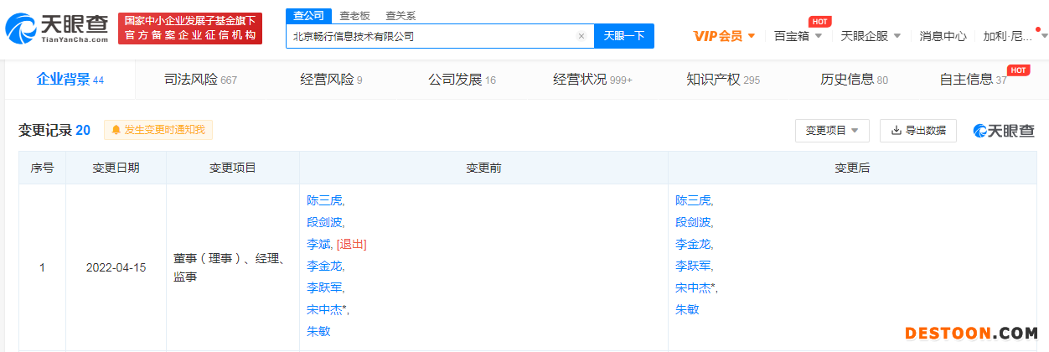Image resolution: width=1049 pixels, height=352 pixels.
Task: Open the VIP会员 dropdown
Action: coord(725,36)
